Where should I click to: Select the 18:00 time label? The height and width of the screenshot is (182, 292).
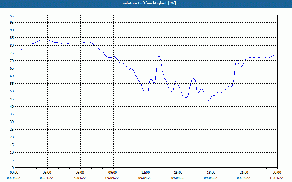[212, 173]
